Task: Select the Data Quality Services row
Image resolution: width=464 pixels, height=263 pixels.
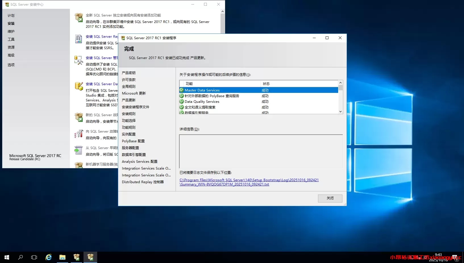Action: 202,101
